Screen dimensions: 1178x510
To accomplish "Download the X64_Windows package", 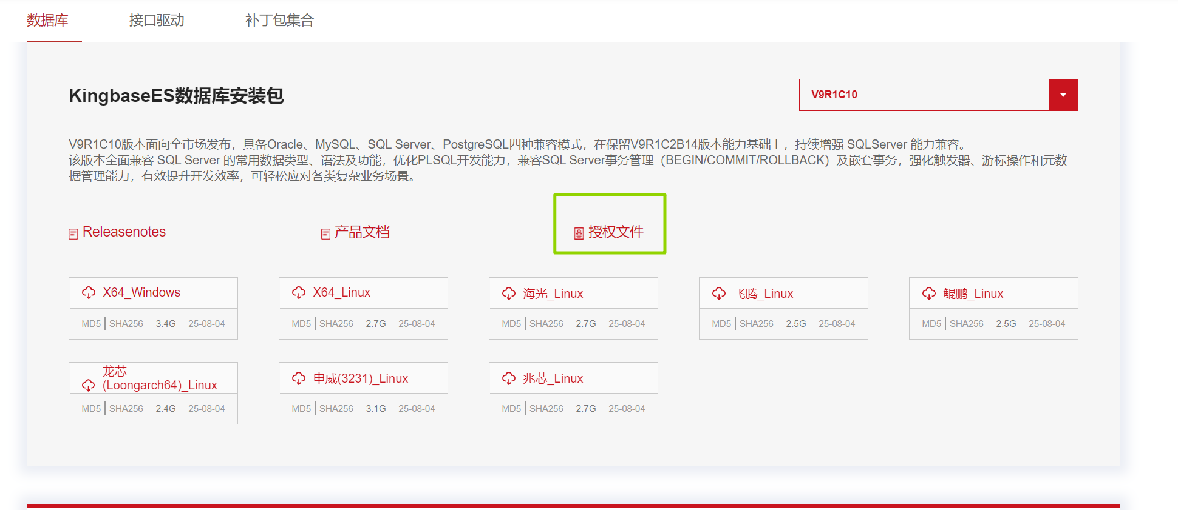I will tap(141, 293).
